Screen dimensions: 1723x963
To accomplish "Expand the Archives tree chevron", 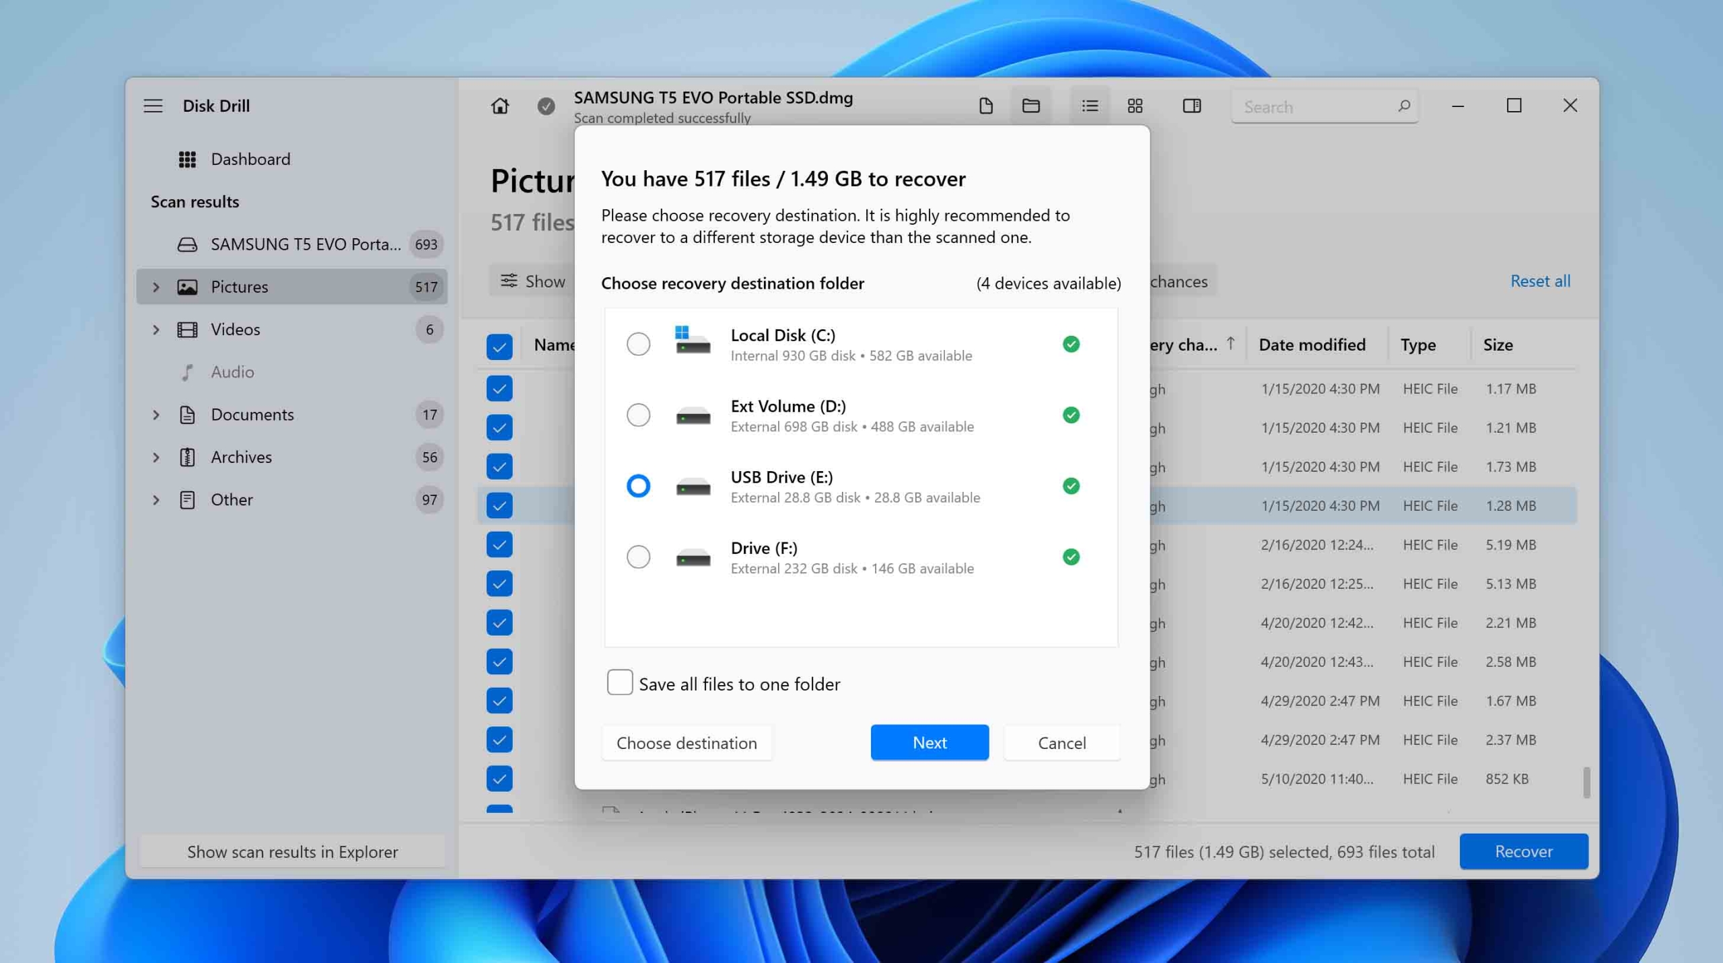I will (156, 457).
